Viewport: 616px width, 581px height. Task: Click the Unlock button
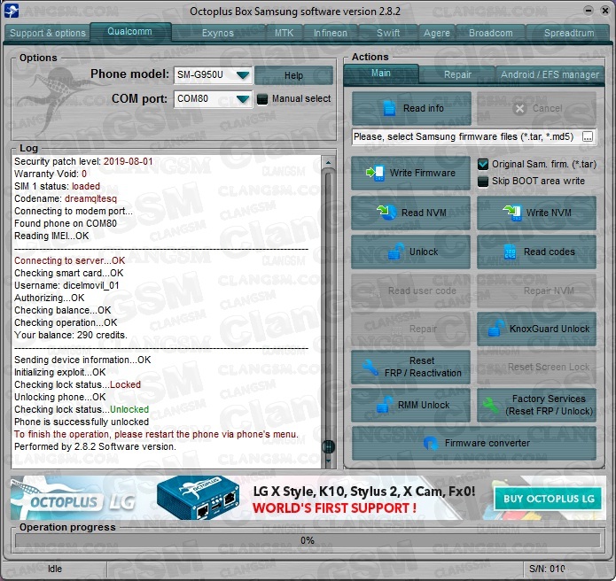click(410, 252)
